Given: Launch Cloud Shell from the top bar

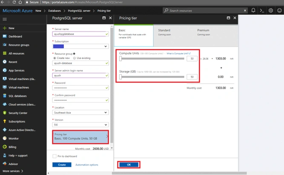Looking at the screenshot, I should point(262,11).
